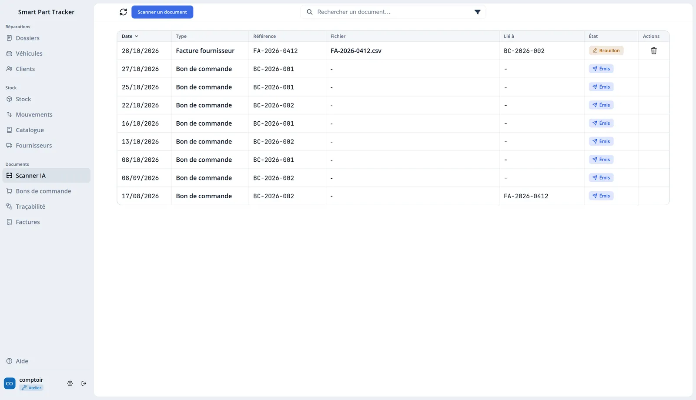Click the Véhicules car icon
The height and width of the screenshot is (400, 696).
[x=9, y=53]
